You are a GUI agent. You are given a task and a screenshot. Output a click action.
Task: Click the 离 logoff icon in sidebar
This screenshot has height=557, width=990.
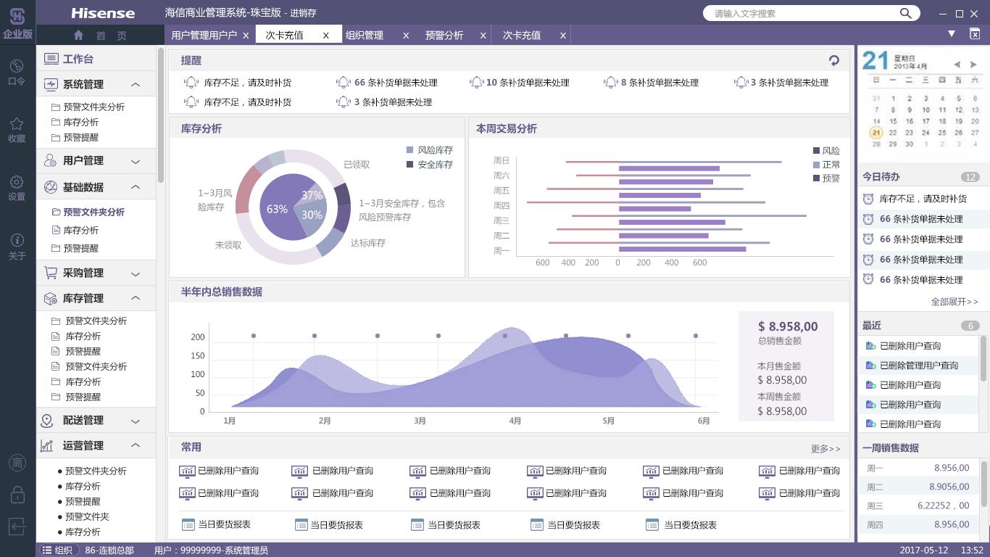[x=16, y=463]
